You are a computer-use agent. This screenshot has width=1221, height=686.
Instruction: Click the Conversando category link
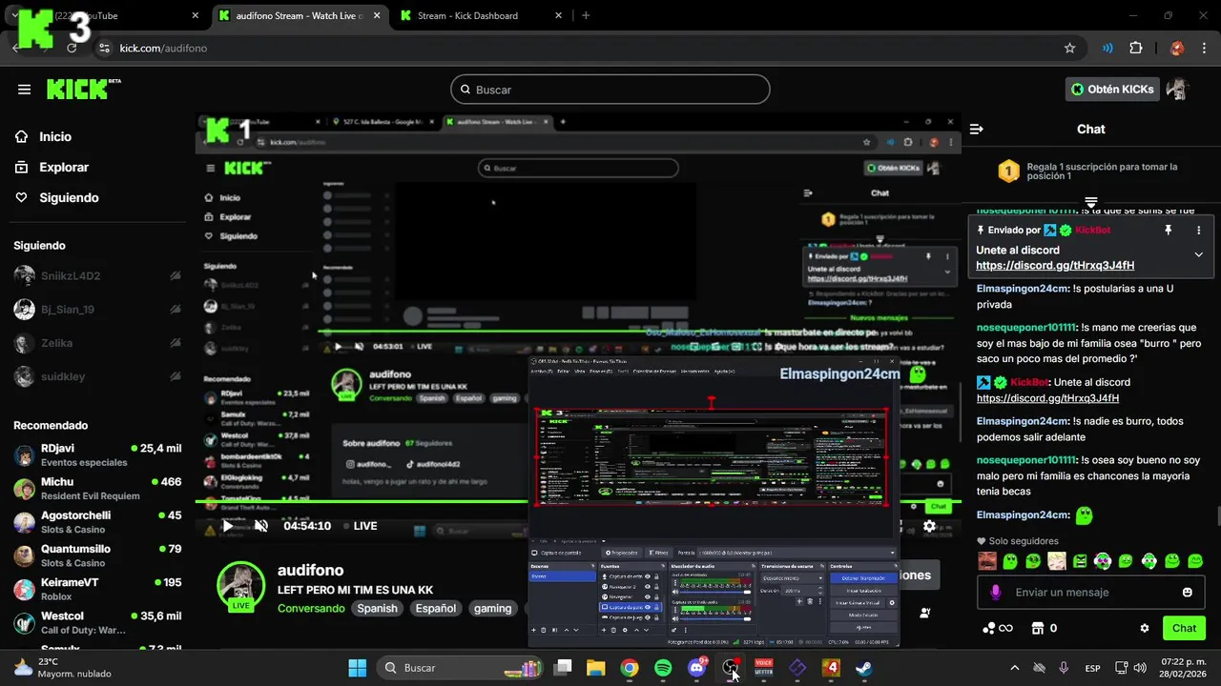(311, 608)
